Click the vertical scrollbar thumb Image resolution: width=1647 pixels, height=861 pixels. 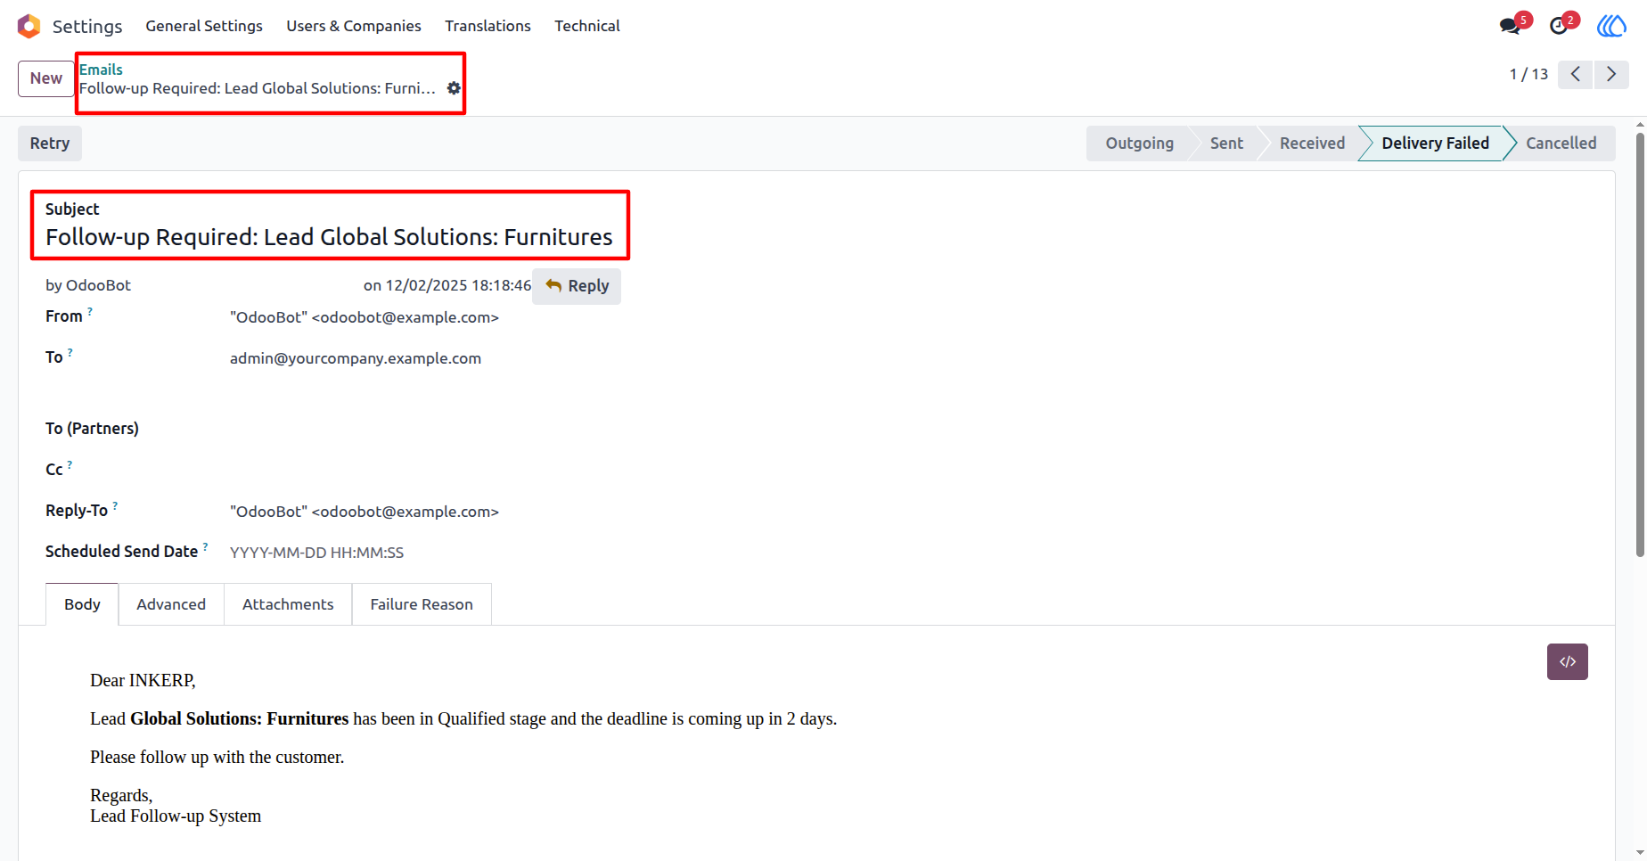click(x=1640, y=345)
